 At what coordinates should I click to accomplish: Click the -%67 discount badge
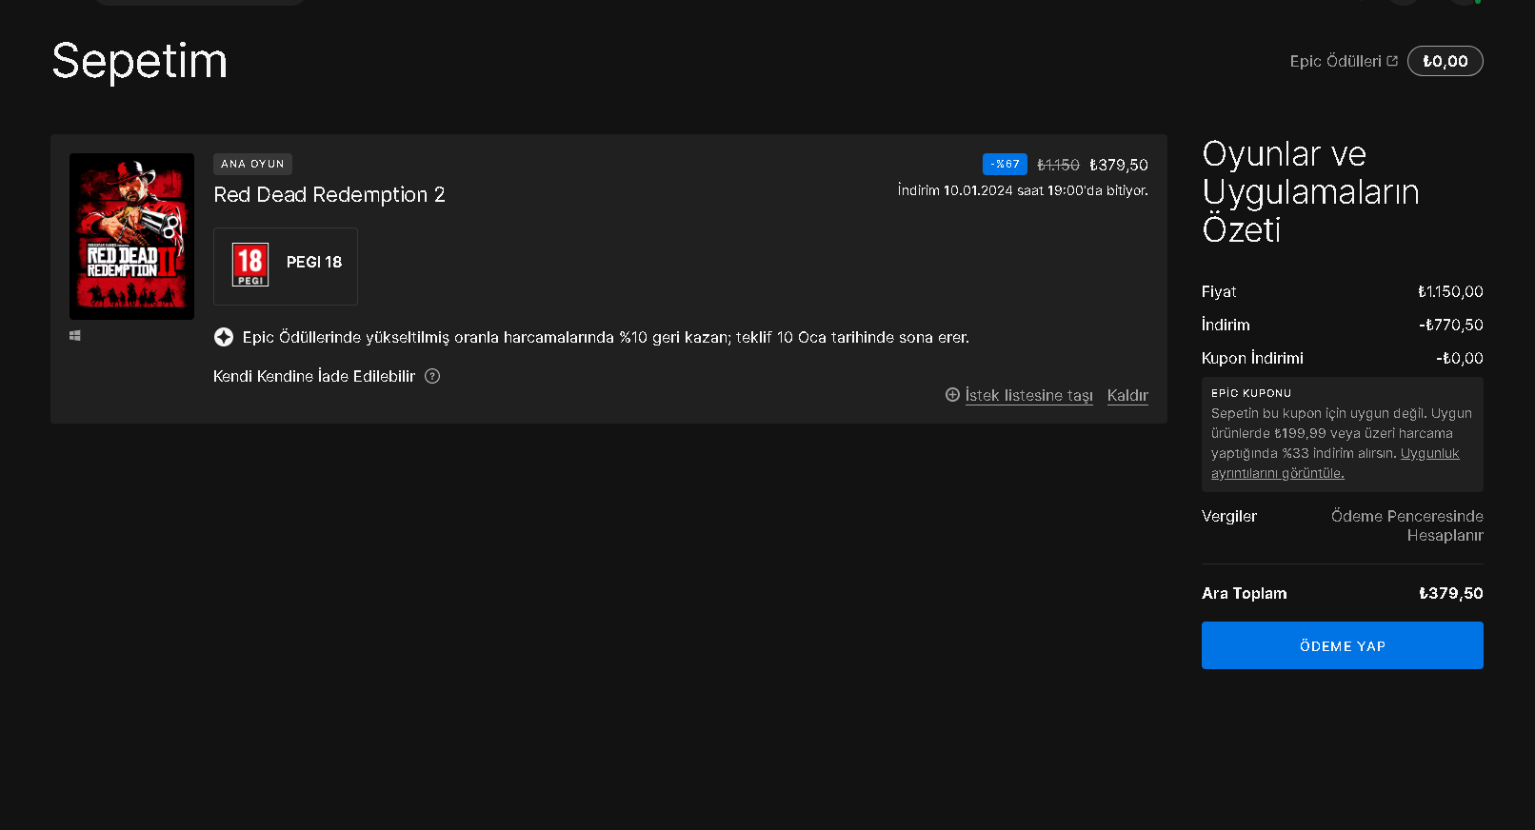click(x=1005, y=164)
